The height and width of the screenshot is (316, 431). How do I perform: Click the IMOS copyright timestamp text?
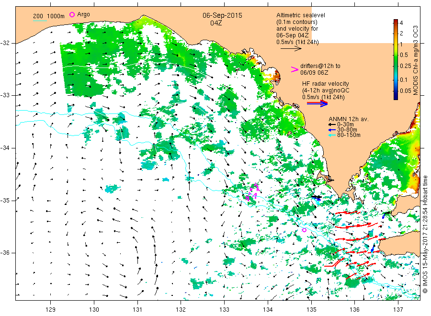[x=425, y=234]
